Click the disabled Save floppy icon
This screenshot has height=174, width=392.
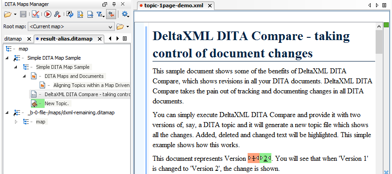coord(23,15)
